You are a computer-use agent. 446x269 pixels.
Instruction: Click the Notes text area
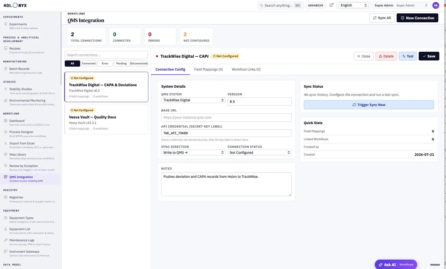click(226, 184)
